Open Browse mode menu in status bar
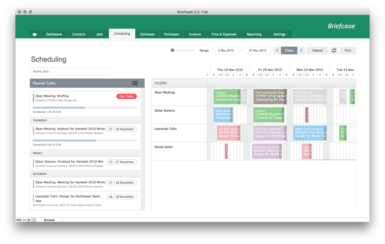 [x=49, y=220]
